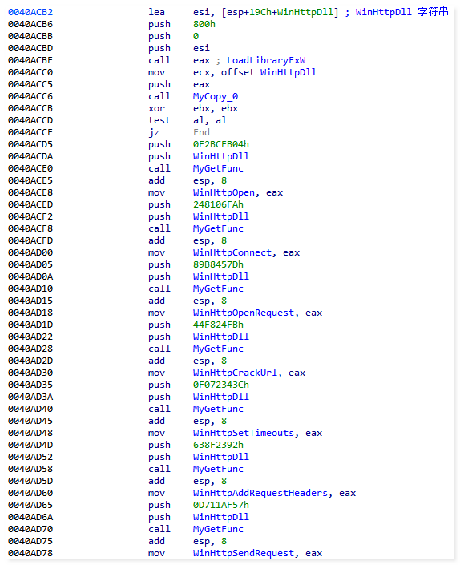Click WinHttpConnect variable name
This screenshot has width=460, height=565.
coord(234,252)
